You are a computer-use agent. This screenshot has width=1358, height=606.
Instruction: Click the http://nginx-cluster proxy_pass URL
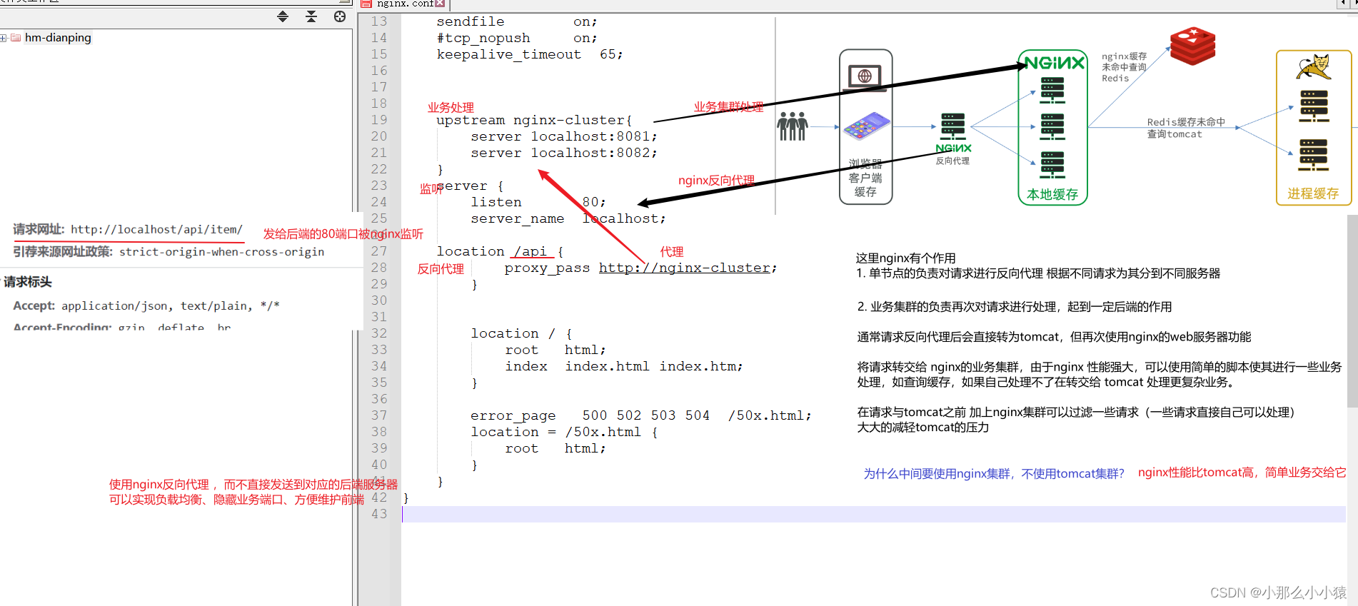coord(684,268)
